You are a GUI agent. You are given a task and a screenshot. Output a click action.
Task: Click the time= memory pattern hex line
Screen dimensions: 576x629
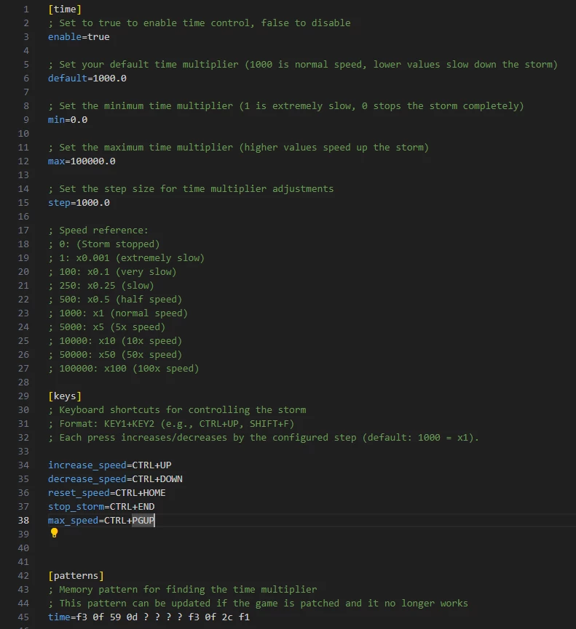[151, 617]
